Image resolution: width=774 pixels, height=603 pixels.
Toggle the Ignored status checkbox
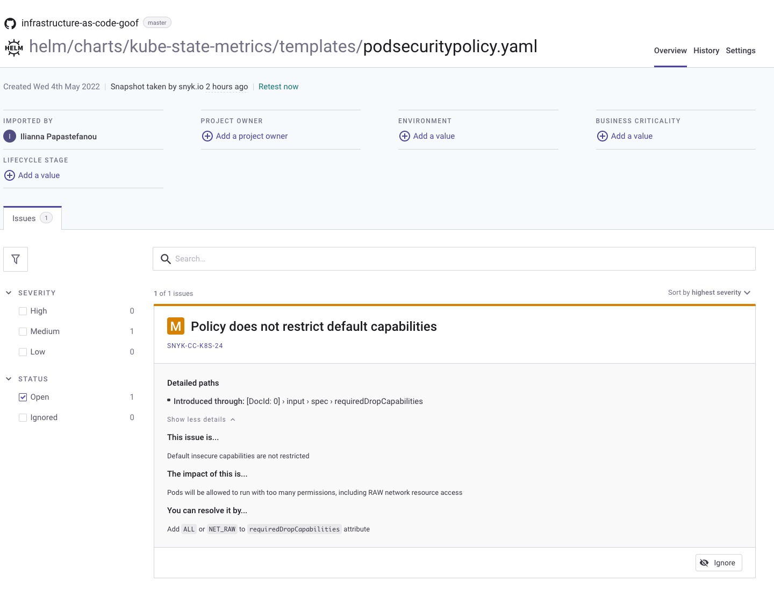(23, 417)
